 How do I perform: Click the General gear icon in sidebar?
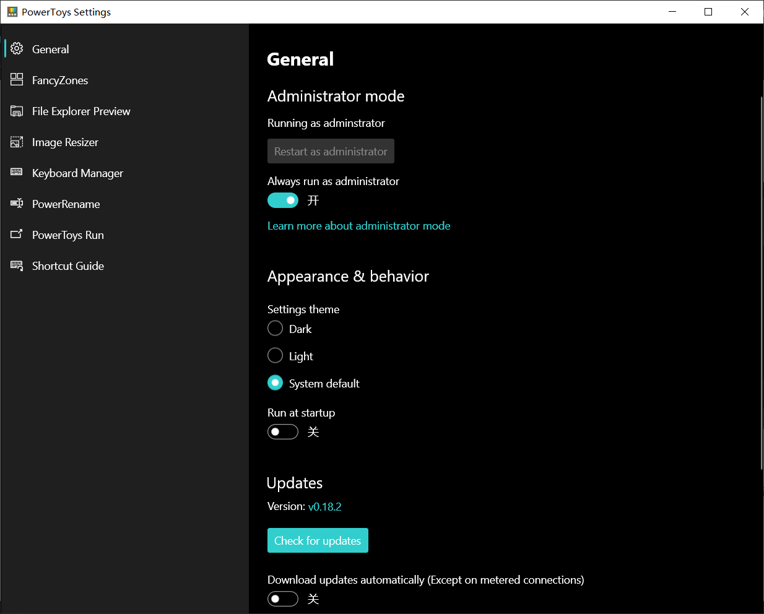tap(17, 49)
